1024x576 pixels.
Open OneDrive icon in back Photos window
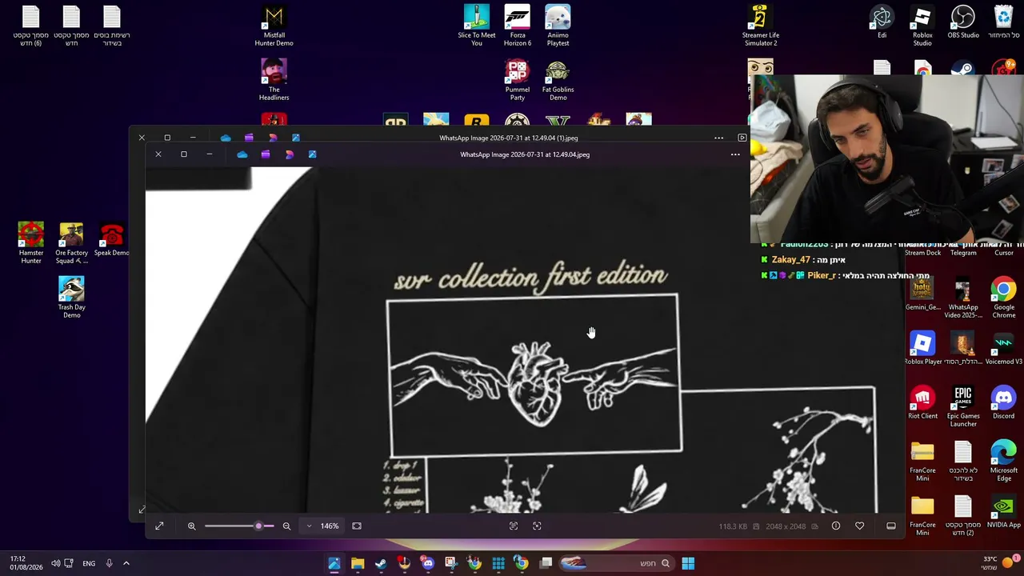226,138
